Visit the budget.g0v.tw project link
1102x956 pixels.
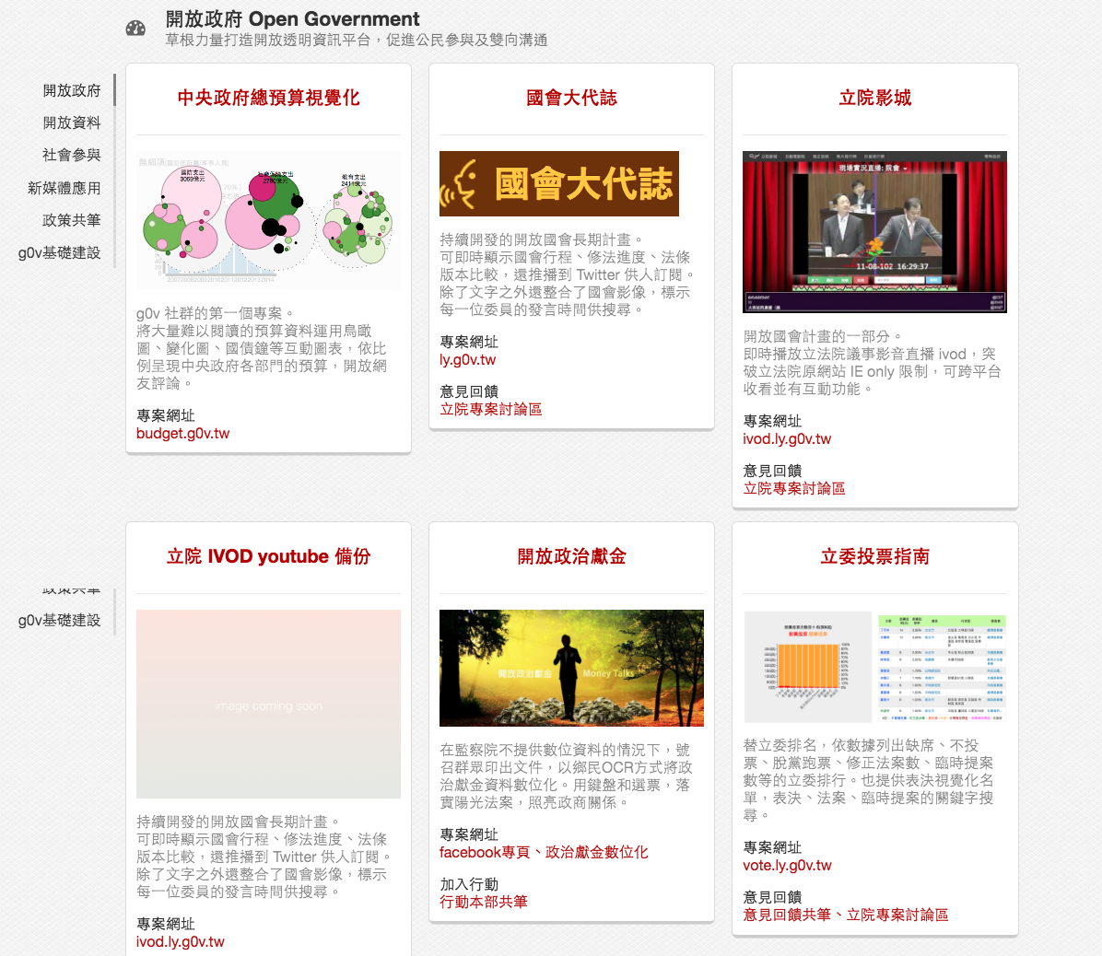point(182,434)
